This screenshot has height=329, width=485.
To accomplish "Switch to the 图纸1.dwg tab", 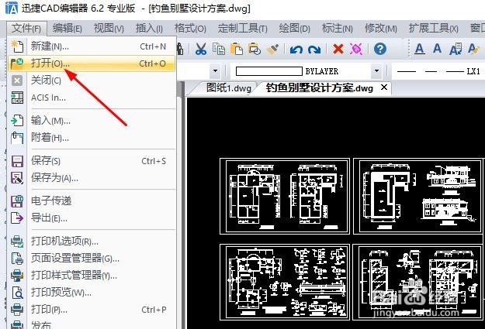I will pos(228,88).
